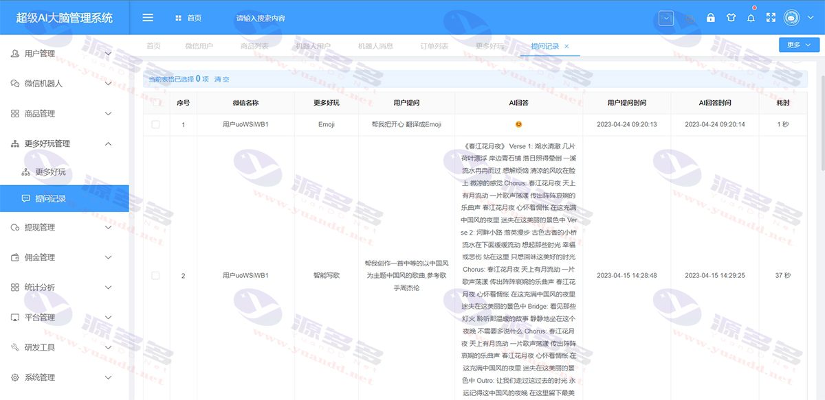Click the 首页 grid icon in header
This screenshot has height=400, width=825.
click(x=179, y=18)
